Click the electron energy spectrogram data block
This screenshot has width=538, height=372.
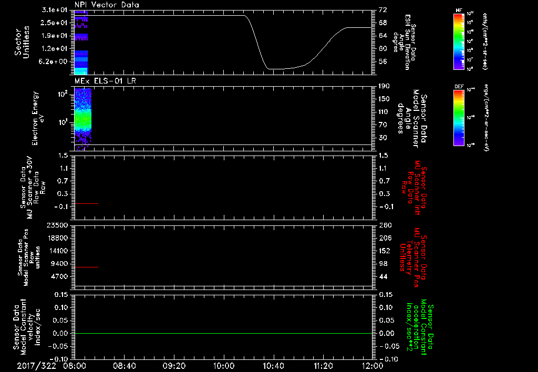coord(82,119)
